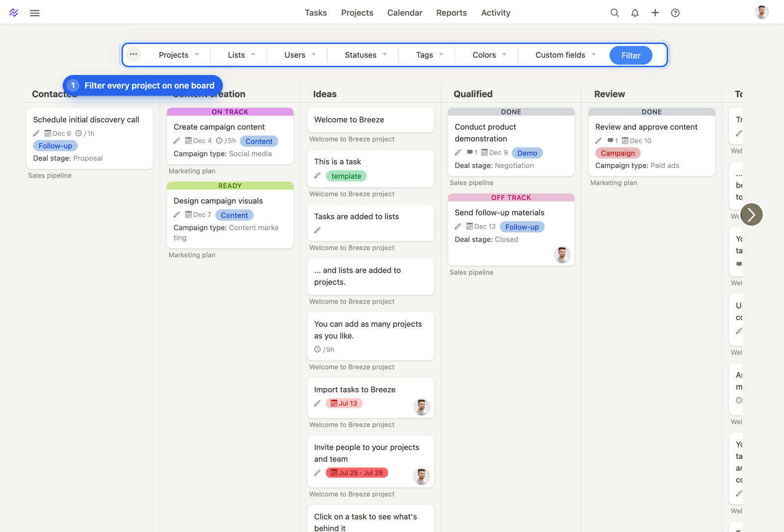The image size is (784, 532).
Task: Click comment icon on Review and approve content
Action: [x=611, y=141]
